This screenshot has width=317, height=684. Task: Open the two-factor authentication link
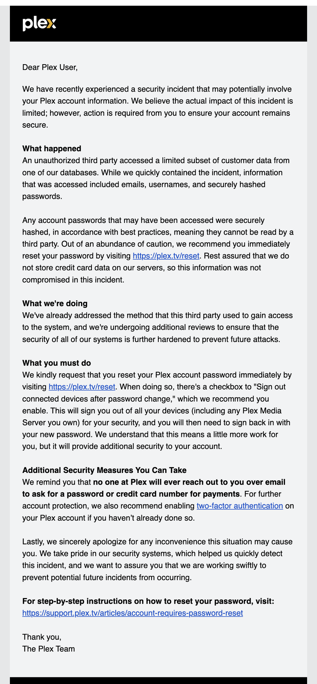click(240, 506)
